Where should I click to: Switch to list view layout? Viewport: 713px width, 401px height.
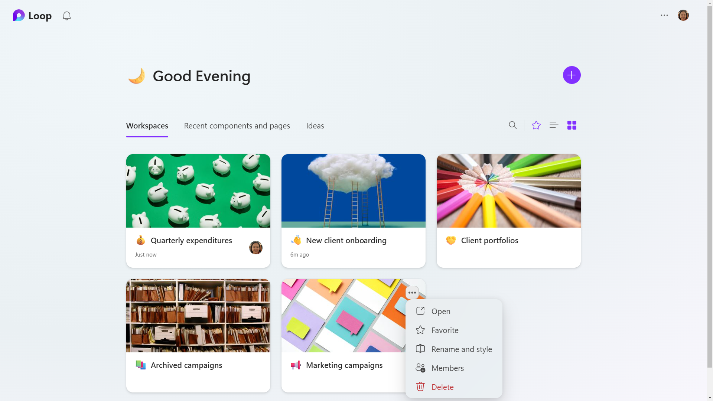click(x=554, y=125)
